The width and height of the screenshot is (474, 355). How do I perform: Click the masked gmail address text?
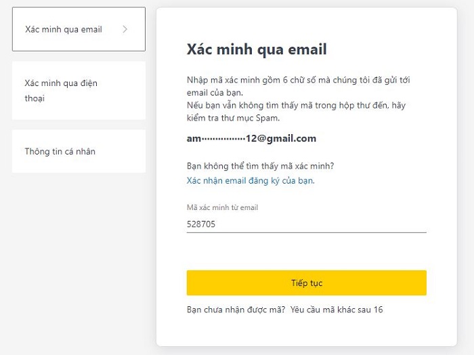click(x=251, y=138)
